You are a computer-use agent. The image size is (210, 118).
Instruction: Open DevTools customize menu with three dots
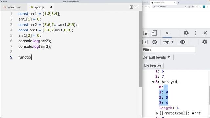[x=196, y=33]
